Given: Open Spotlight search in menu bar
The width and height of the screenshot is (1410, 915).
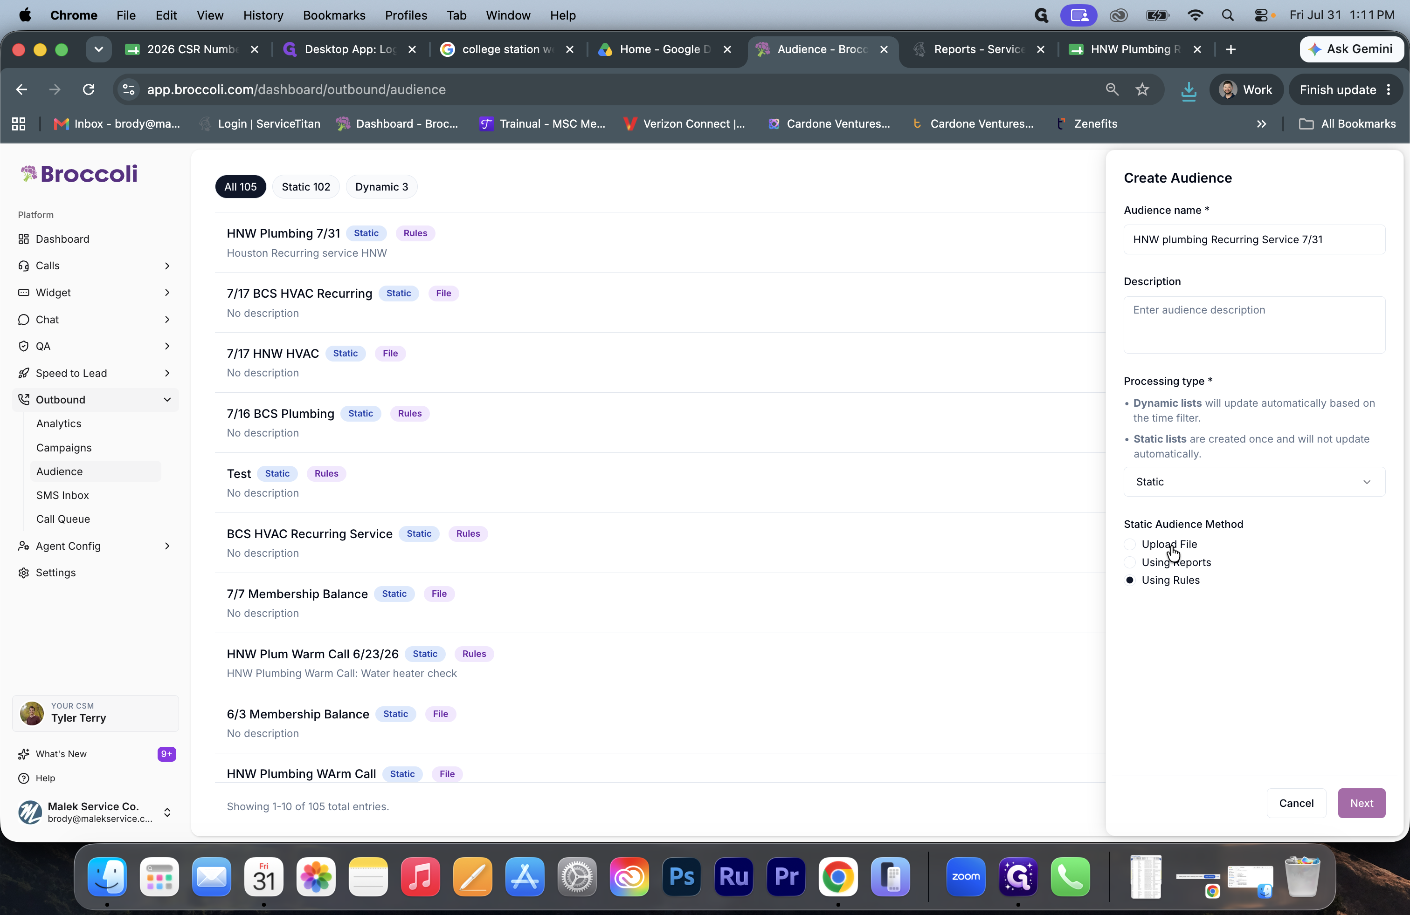Looking at the screenshot, I should tap(1228, 15).
